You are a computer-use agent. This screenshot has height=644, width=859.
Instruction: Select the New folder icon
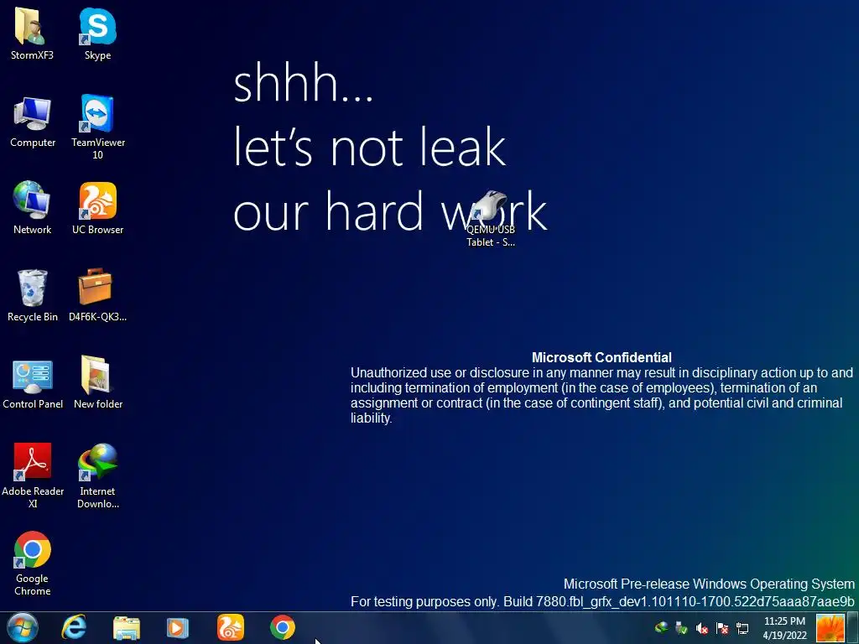97,382
